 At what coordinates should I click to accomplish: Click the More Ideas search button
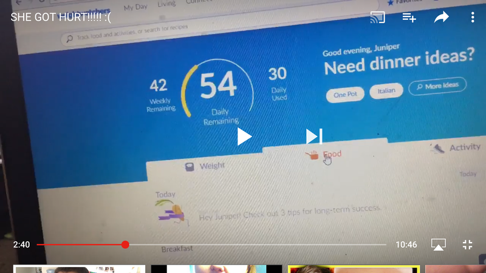437,86
